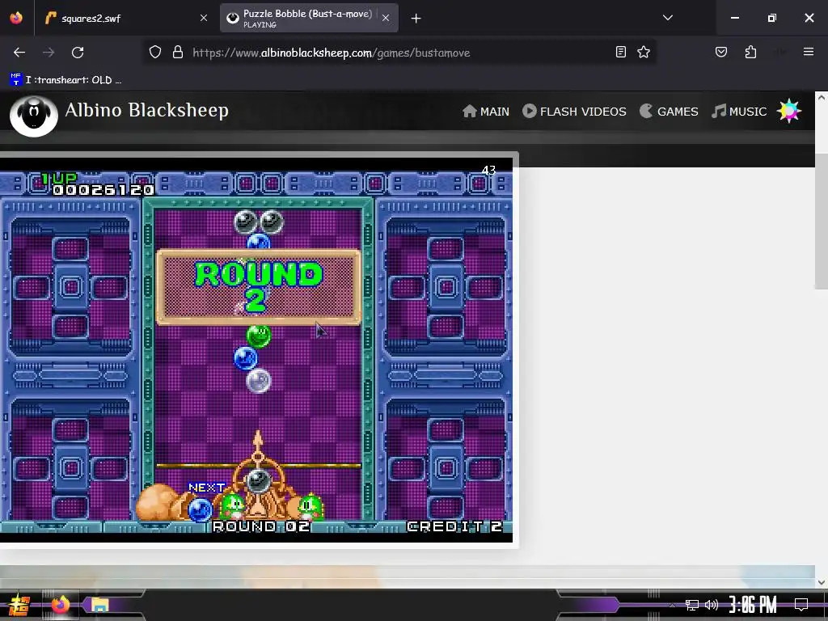
Task: Open the taskbar start menu icon
Action: tap(19, 605)
